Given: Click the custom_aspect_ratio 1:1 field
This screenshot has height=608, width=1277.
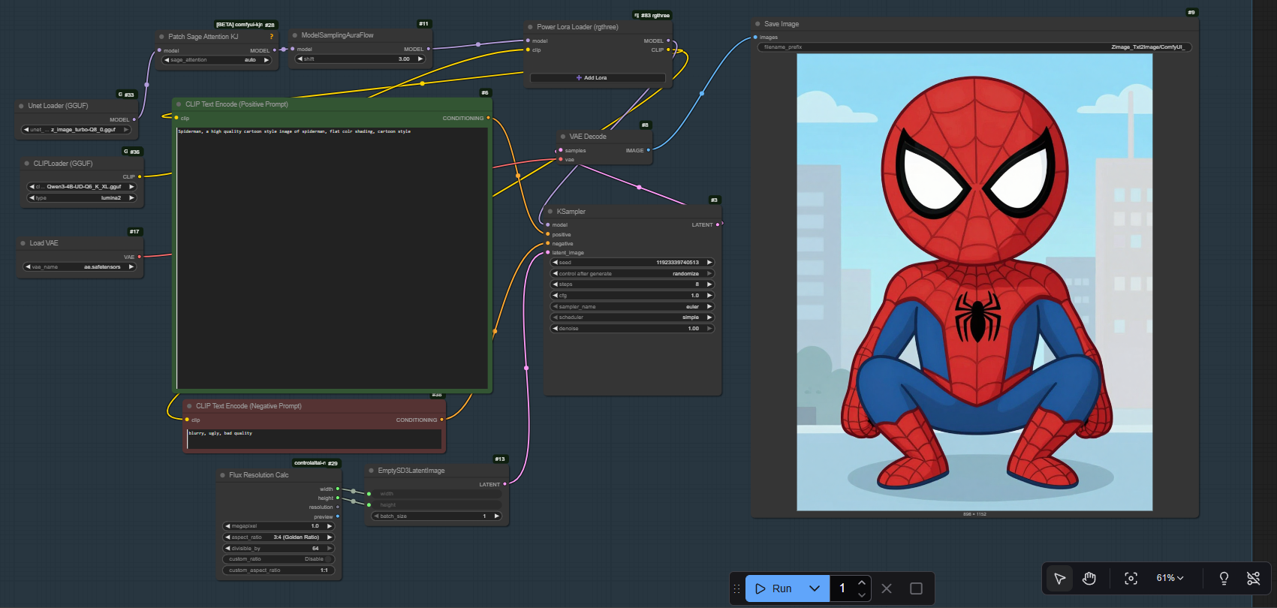Looking at the screenshot, I should [279, 570].
